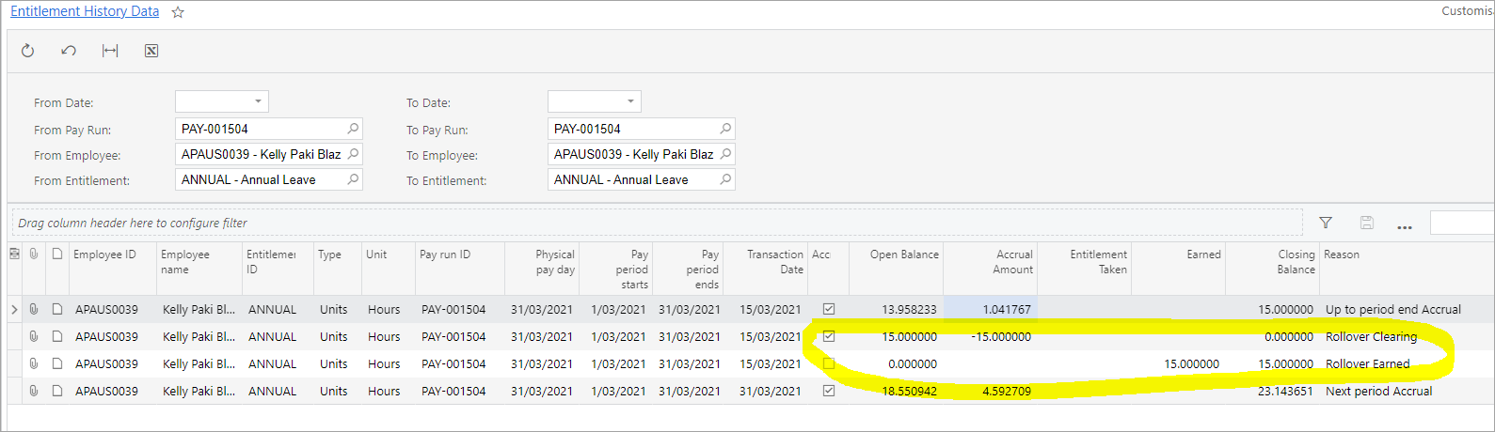Expand the first row arrow indicator

(x=14, y=309)
